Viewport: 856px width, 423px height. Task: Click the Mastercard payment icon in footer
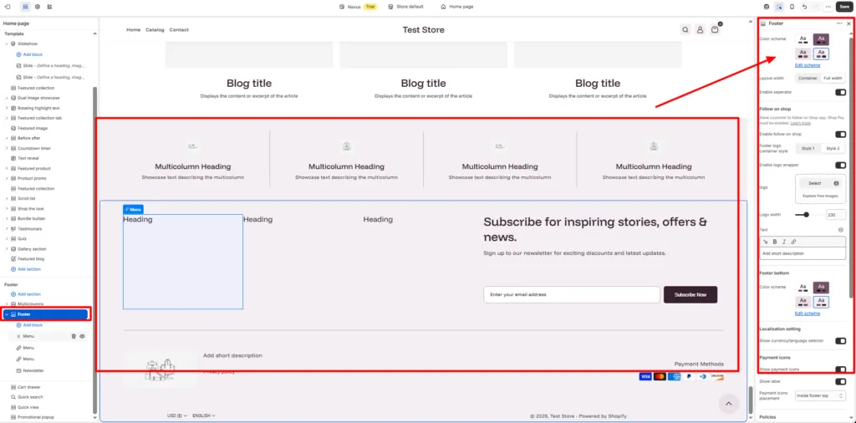coord(660,377)
